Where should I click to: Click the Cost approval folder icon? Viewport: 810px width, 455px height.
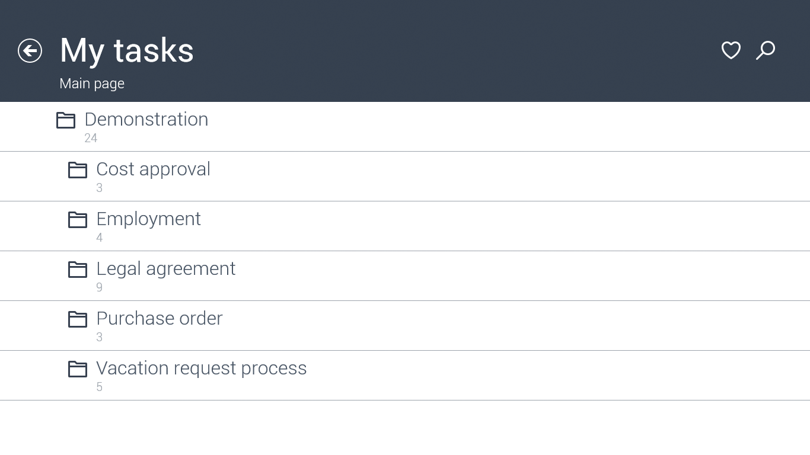coord(78,170)
